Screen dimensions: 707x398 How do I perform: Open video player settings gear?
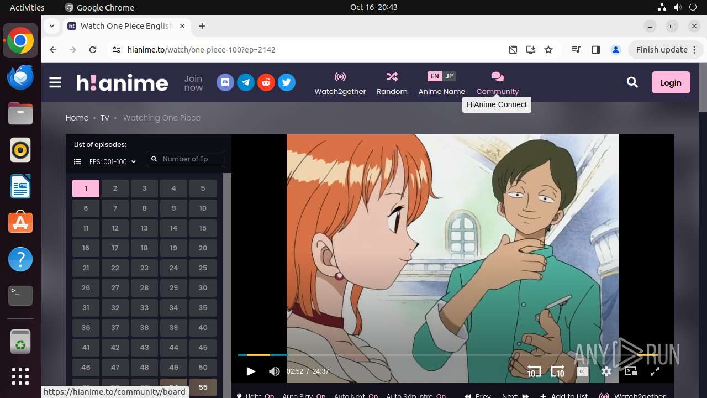606,371
